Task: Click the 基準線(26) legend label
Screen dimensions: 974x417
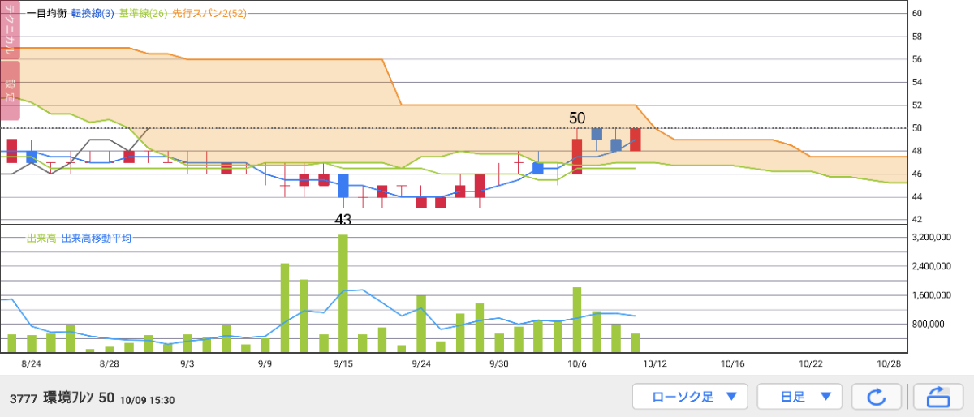Action: [x=143, y=14]
